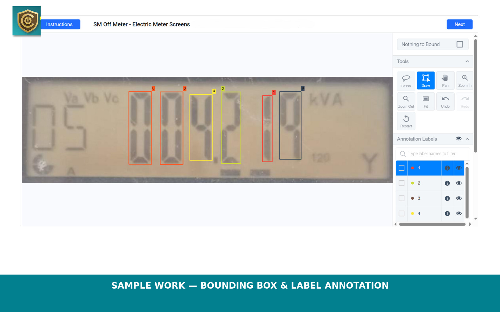Click the Zoom In tool
Image resolution: width=500 pixels, height=312 pixels.
click(x=465, y=80)
